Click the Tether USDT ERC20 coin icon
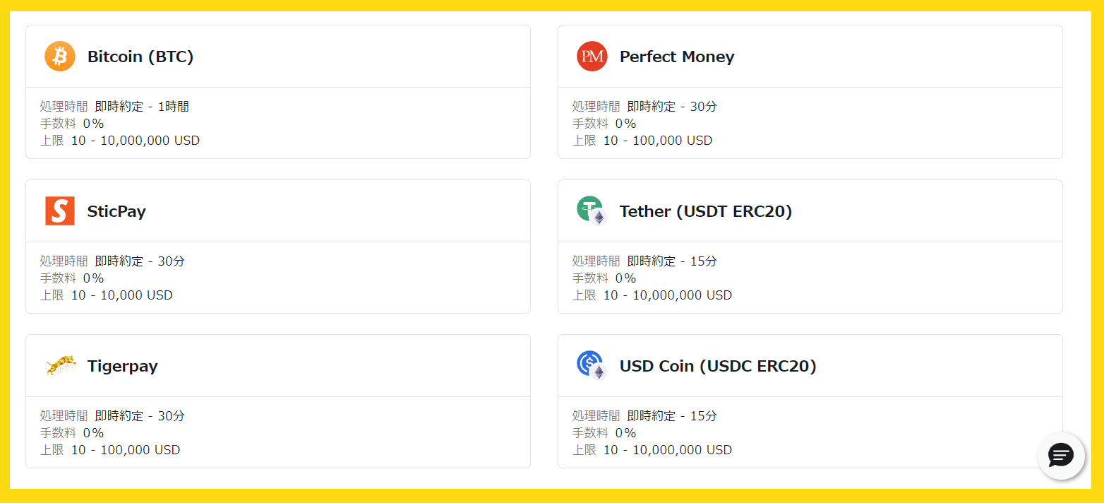This screenshot has width=1104, height=503. tap(592, 211)
